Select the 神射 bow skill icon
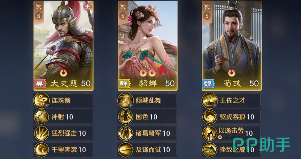 [42, 117]
